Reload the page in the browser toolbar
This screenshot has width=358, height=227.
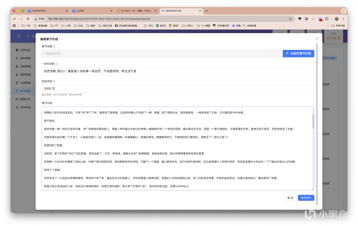coord(28,19)
